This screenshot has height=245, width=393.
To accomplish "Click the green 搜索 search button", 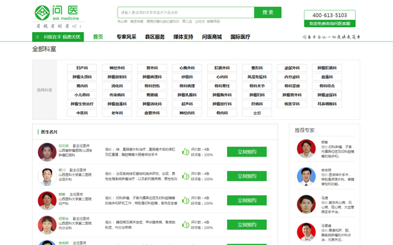I will click(268, 13).
